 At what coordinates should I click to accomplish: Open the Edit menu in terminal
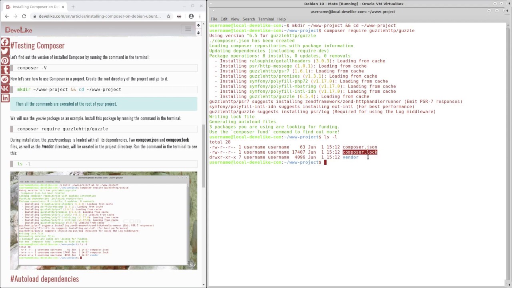click(224, 19)
